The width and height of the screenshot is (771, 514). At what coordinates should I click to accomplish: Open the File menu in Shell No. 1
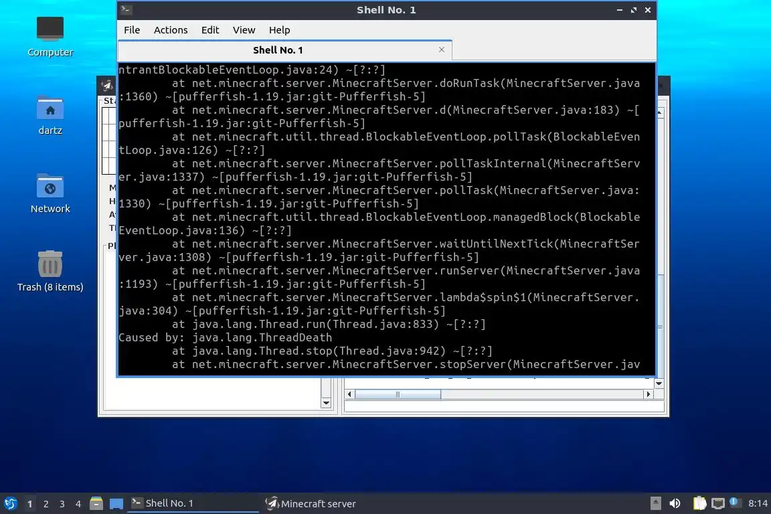132,30
